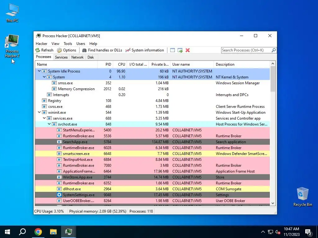
Task: Click the smartscreen.exe process icon
Action: [59, 154]
